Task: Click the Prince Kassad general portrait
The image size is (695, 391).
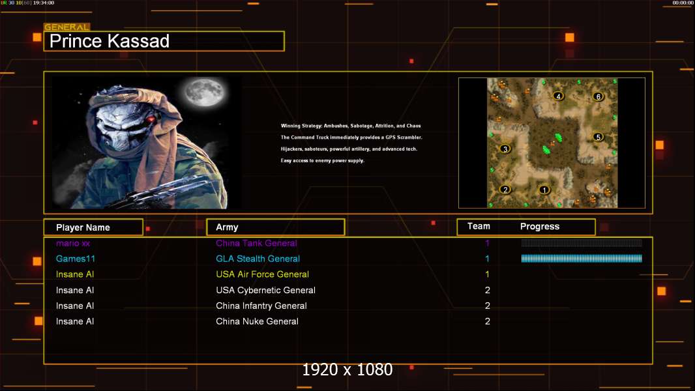Action: [x=147, y=143]
